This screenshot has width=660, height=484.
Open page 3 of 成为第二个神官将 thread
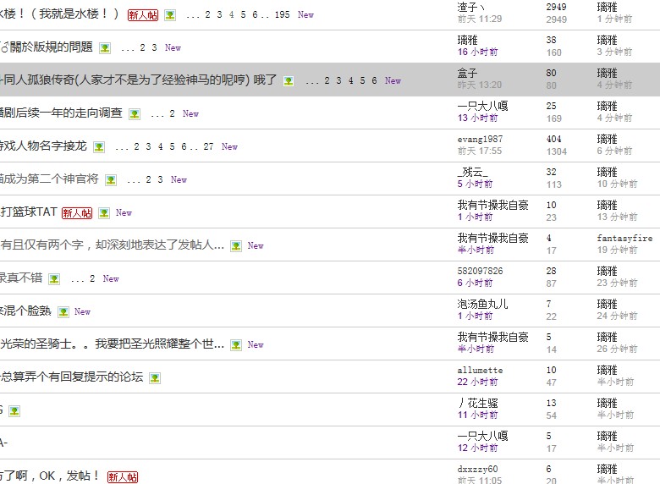[160, 179]
